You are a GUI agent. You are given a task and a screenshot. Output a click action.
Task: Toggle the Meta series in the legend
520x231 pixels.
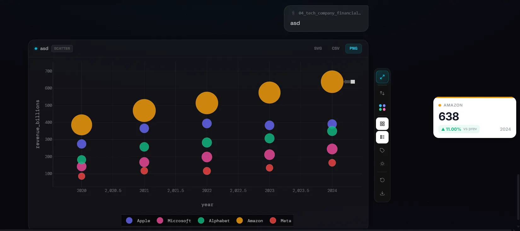(x=280, y=221)
